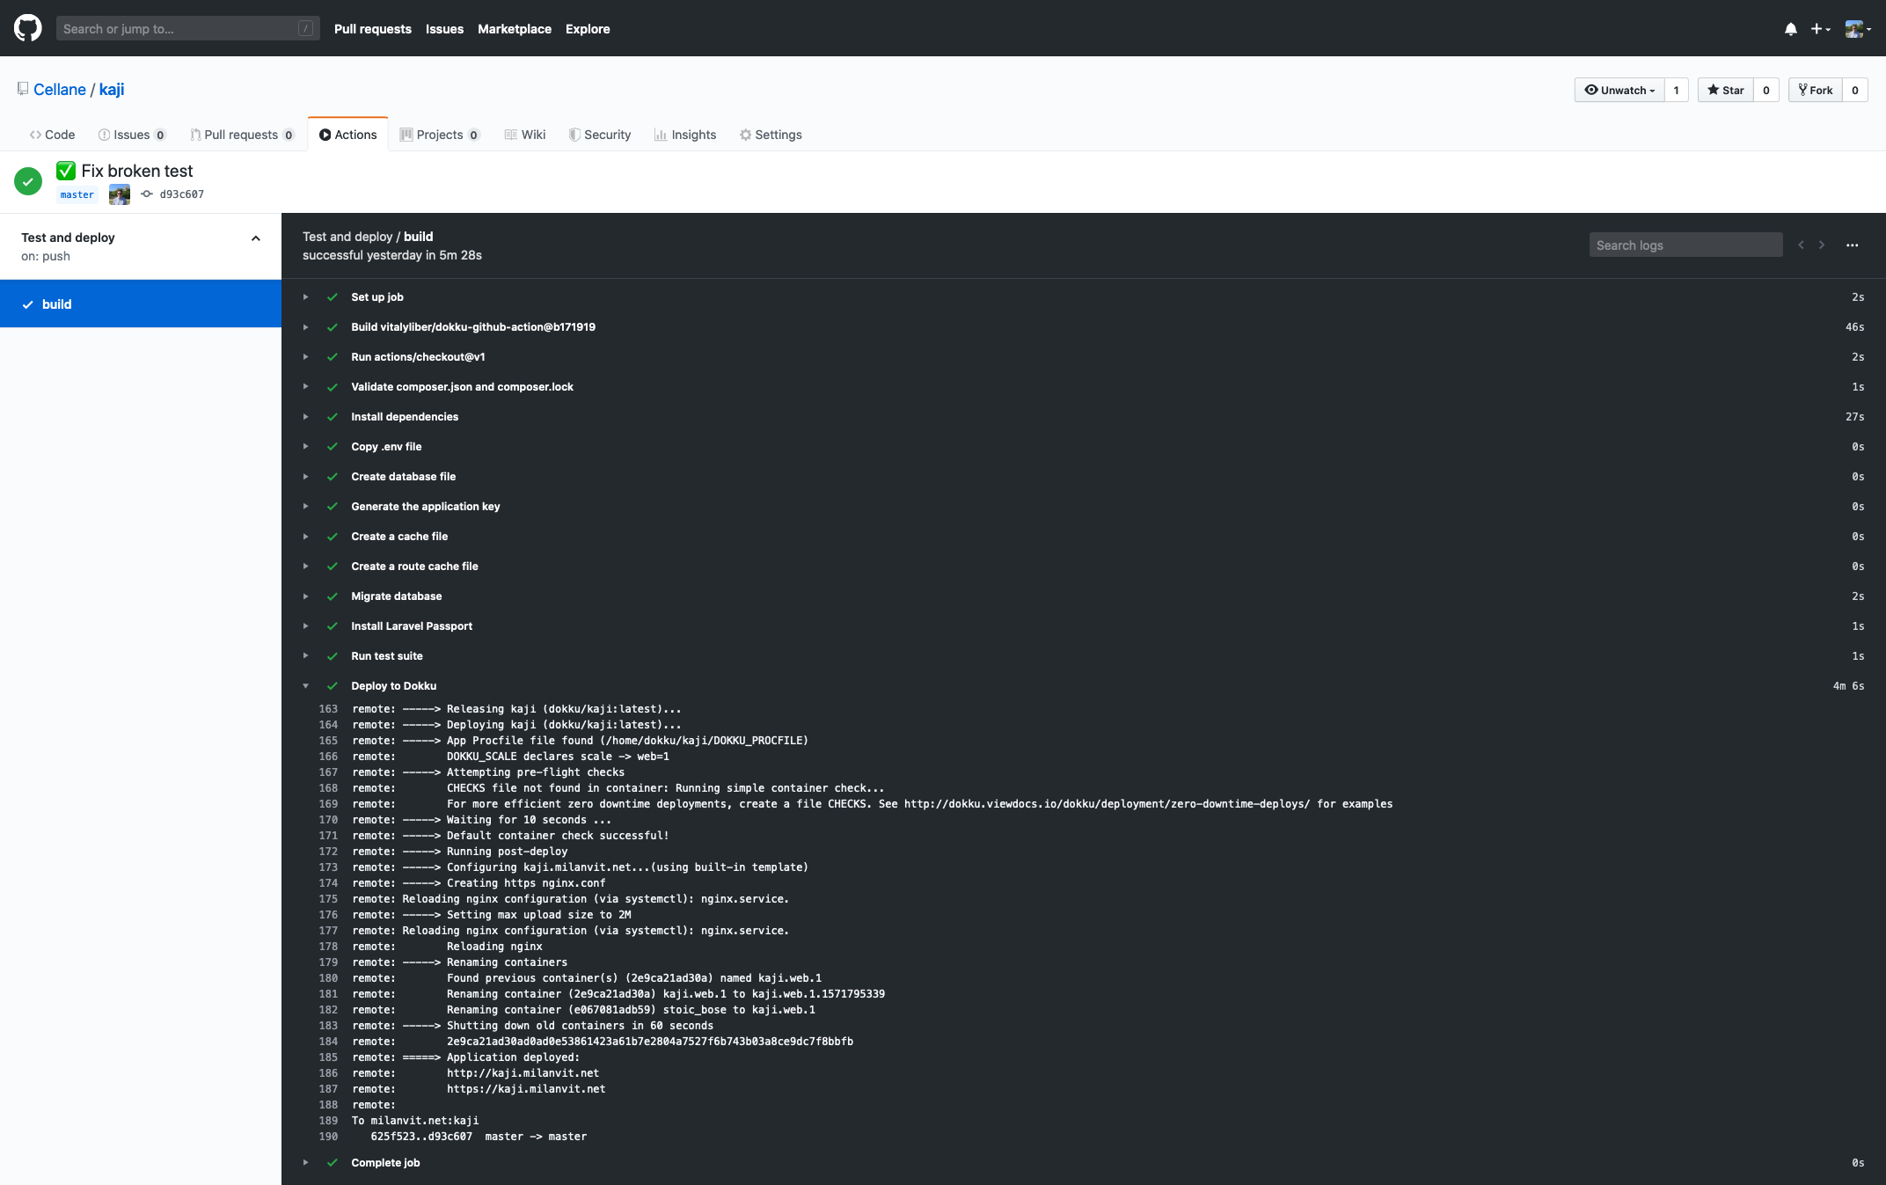Open the master branch label
The width and height of the screenshot is (1886, 1185).
click(77, 194)
